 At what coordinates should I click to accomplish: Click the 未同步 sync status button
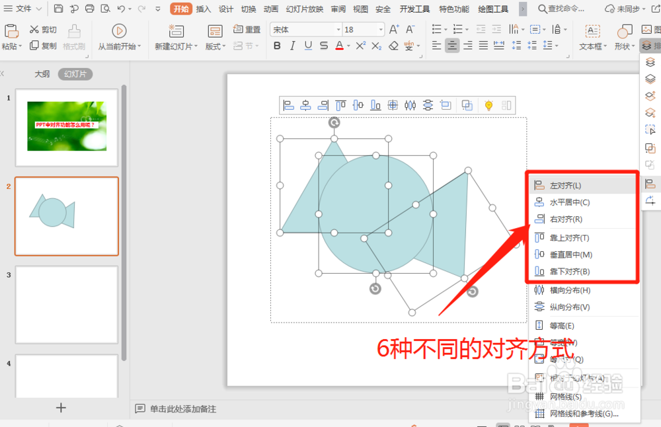[625, 9]
